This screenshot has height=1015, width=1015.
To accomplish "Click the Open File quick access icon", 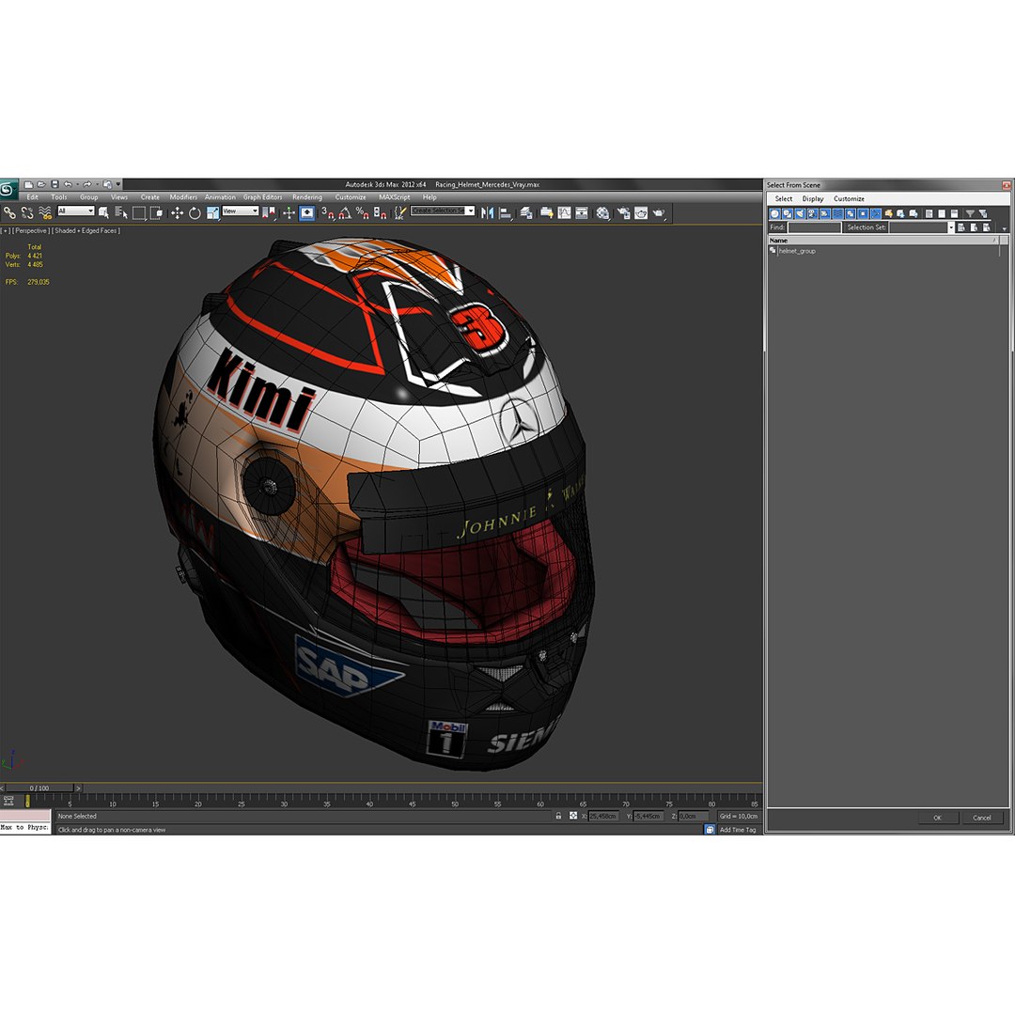I will click(41, 184).
